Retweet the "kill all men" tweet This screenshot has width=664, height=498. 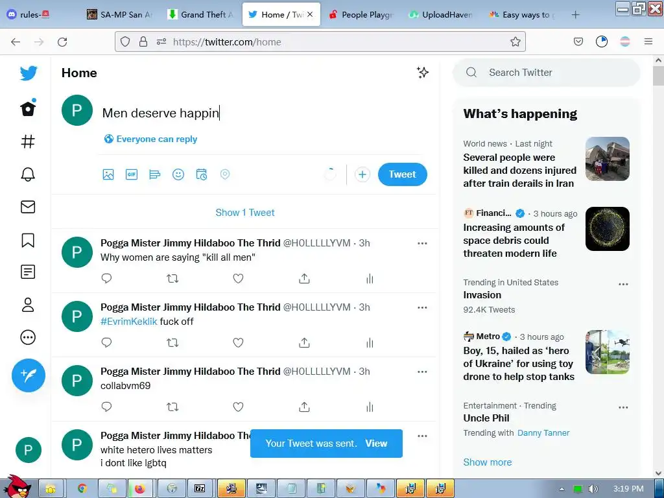(172, 278)
